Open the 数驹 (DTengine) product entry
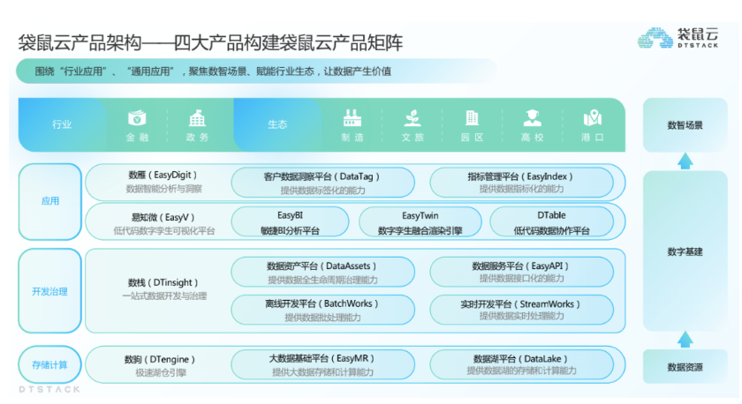742x404 pixels. click(161, 365)
